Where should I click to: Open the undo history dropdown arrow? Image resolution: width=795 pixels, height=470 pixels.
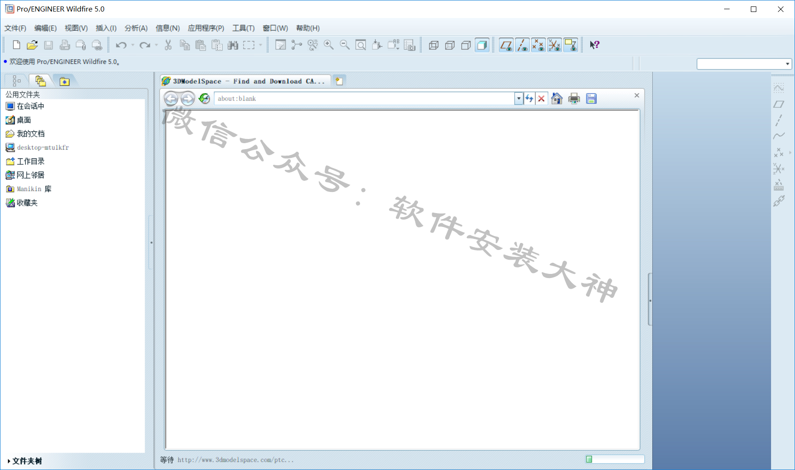pyautogui.click(x=133, y=45)
